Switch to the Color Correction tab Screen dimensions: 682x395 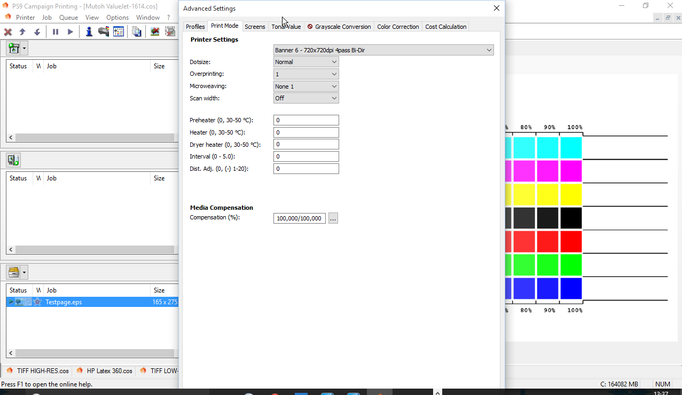click(398, 27)
